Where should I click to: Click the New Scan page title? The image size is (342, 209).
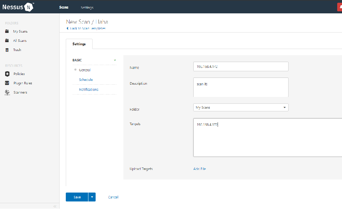(87, 22)
